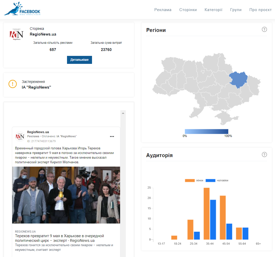Click the scroll-up arrow in ad preview

123,113
